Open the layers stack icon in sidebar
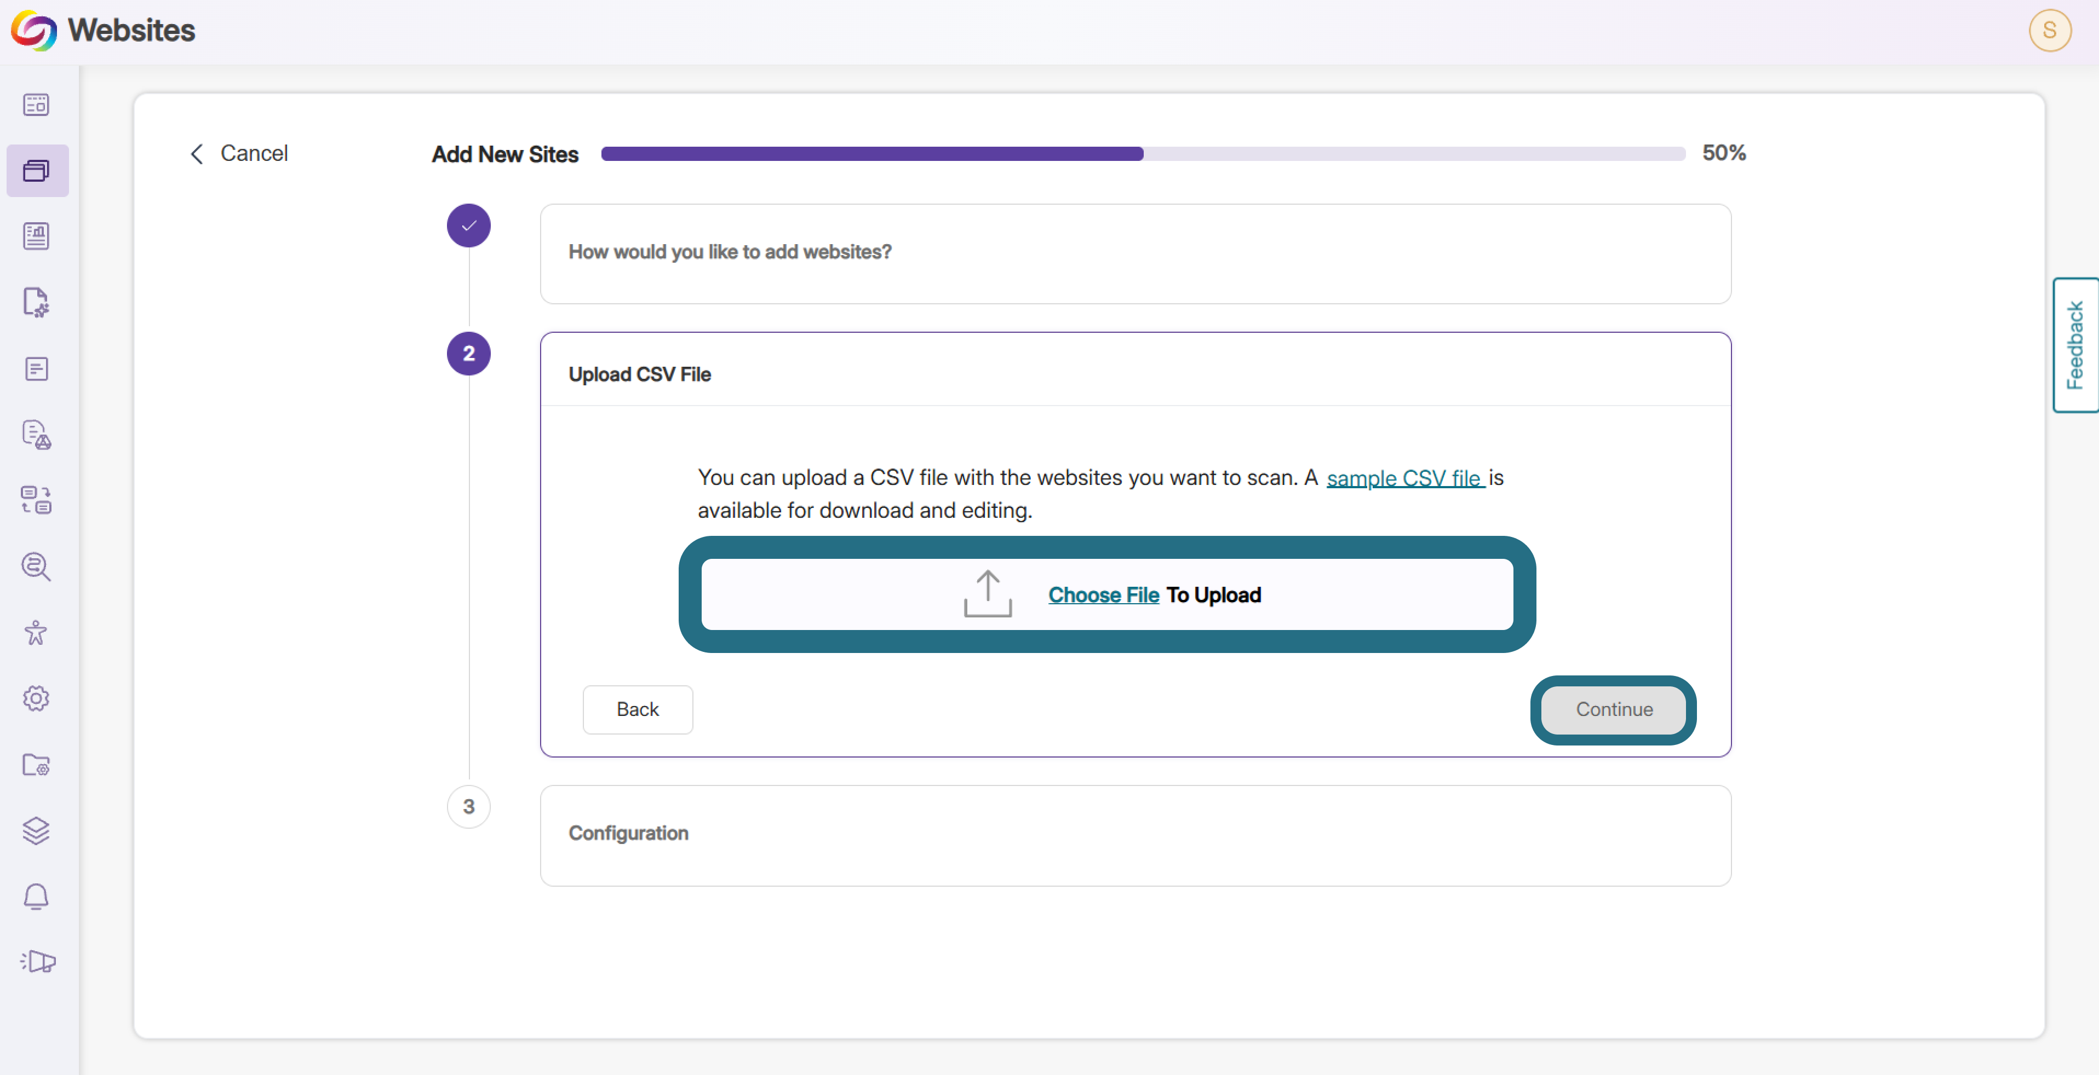The image size is (2099, 1075). pos(37,831)
